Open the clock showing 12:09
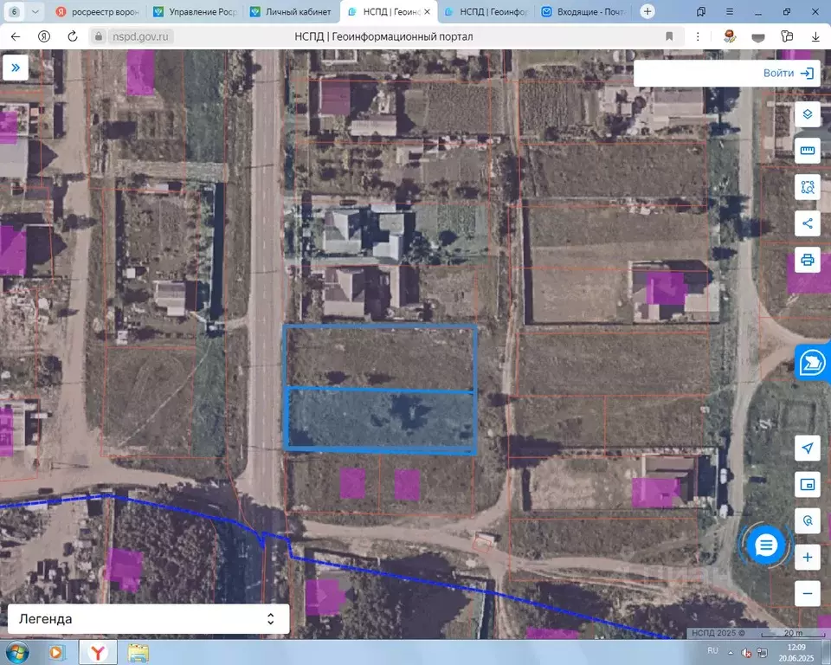831x665 pixels. [796, 652]
